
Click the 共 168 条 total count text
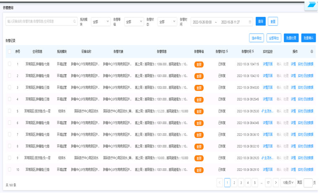tap(11, 185)
